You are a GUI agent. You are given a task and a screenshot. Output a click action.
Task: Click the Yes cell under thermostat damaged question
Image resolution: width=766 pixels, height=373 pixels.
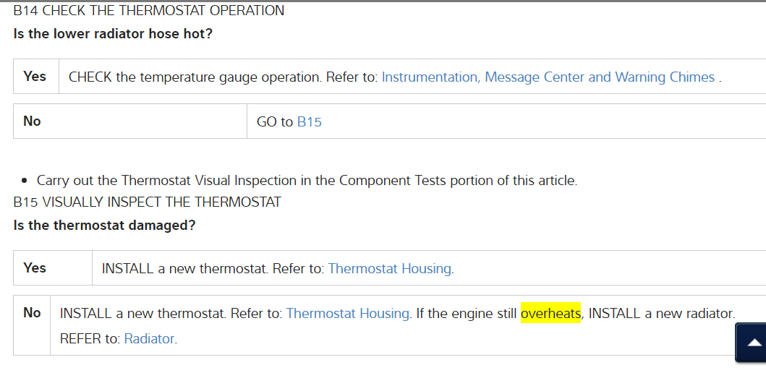click(x=35, y=268)
